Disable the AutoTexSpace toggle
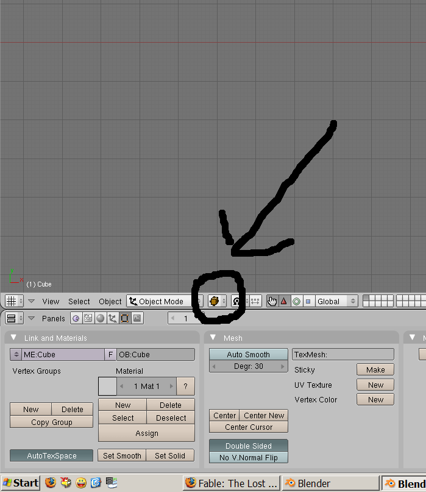Image resolution: width=426 pixels, height=492 pixels. [x=51, y=455]
